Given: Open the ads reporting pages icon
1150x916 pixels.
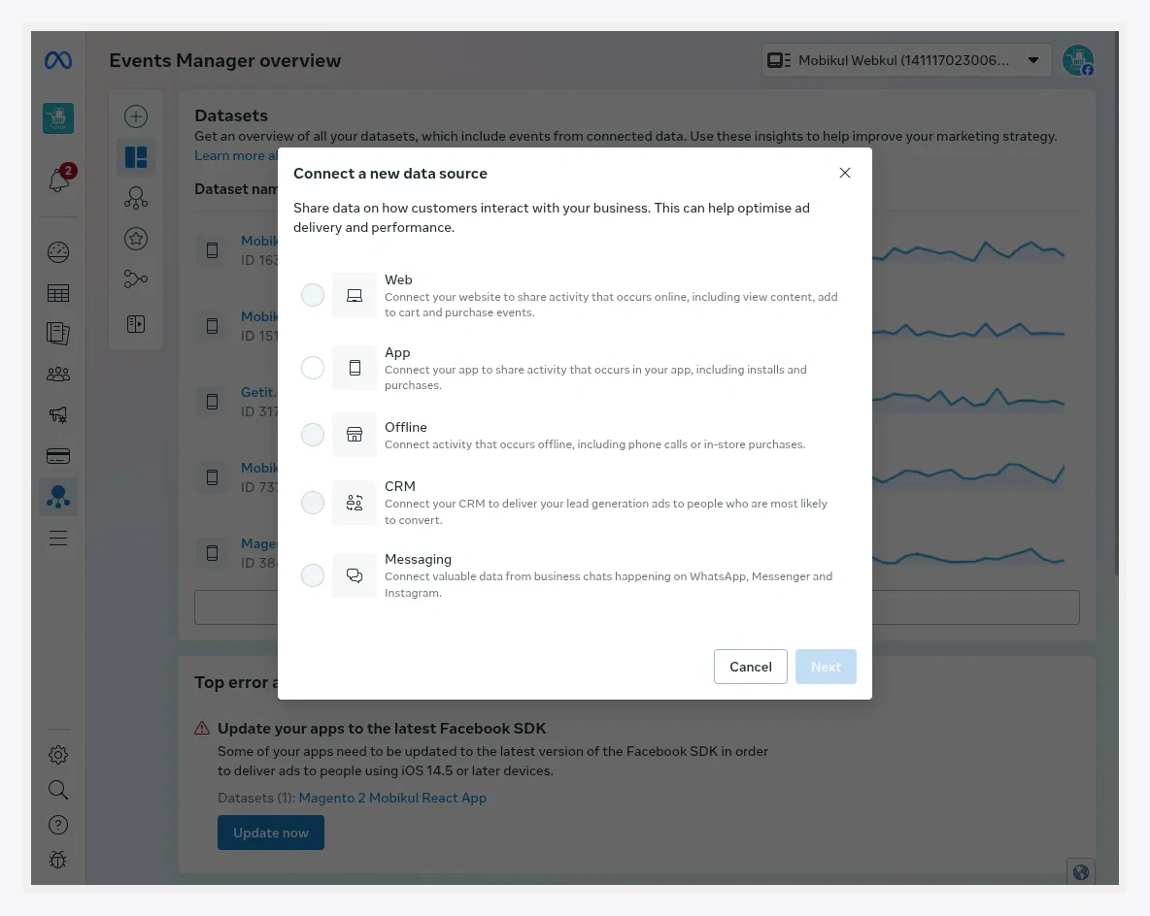Looking at the screenshot, I should pos(58,334).
